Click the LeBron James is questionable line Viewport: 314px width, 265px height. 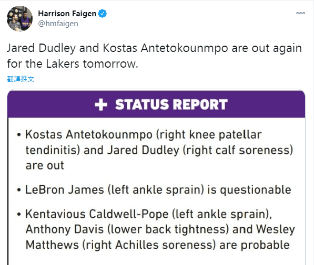click(x=158, y=189)
